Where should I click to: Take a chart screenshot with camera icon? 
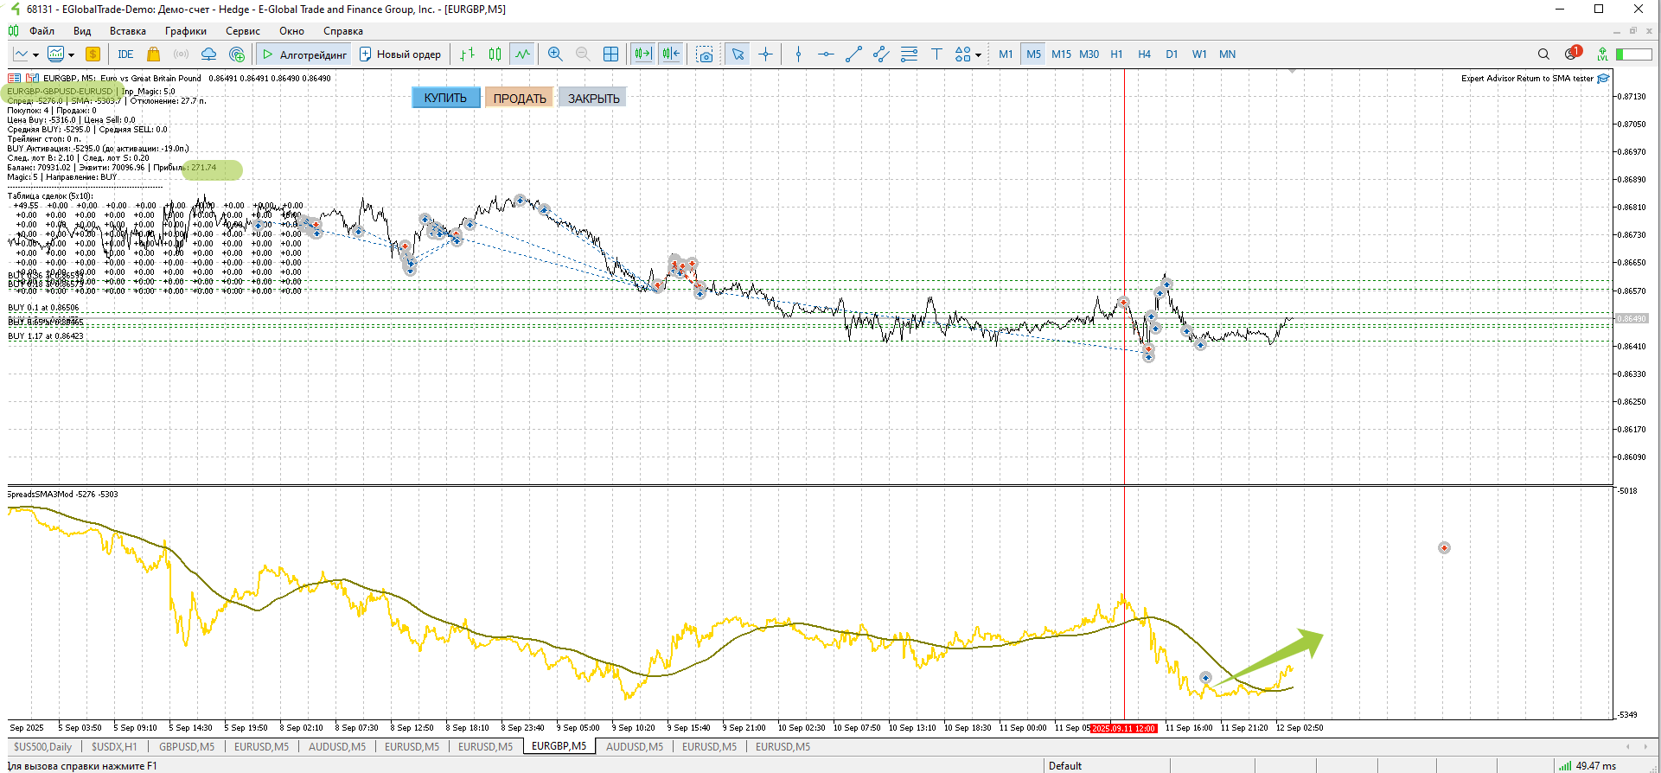click(706, 54)
